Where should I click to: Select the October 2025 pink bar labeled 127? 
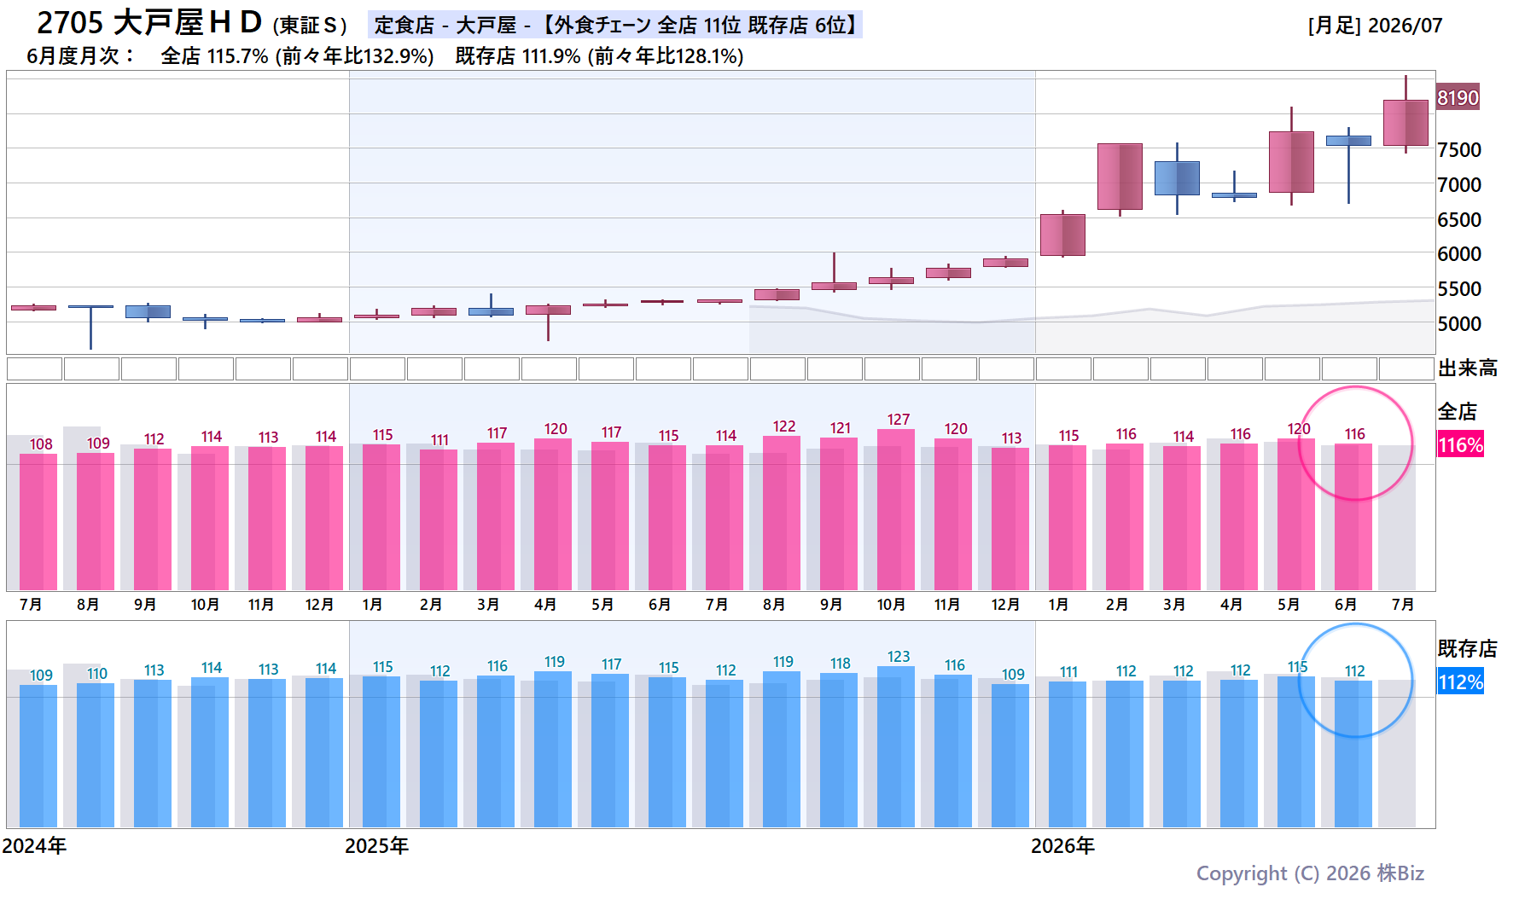[x=896, y=509]
